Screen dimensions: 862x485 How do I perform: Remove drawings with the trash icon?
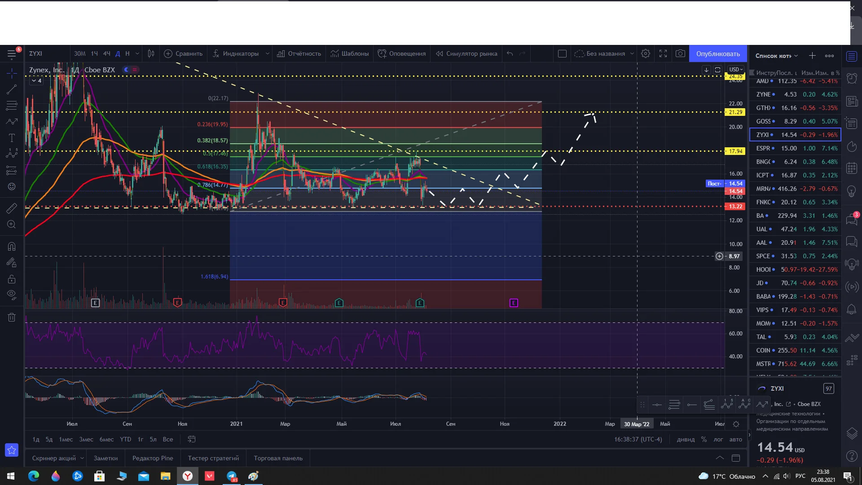pos(12,317)
